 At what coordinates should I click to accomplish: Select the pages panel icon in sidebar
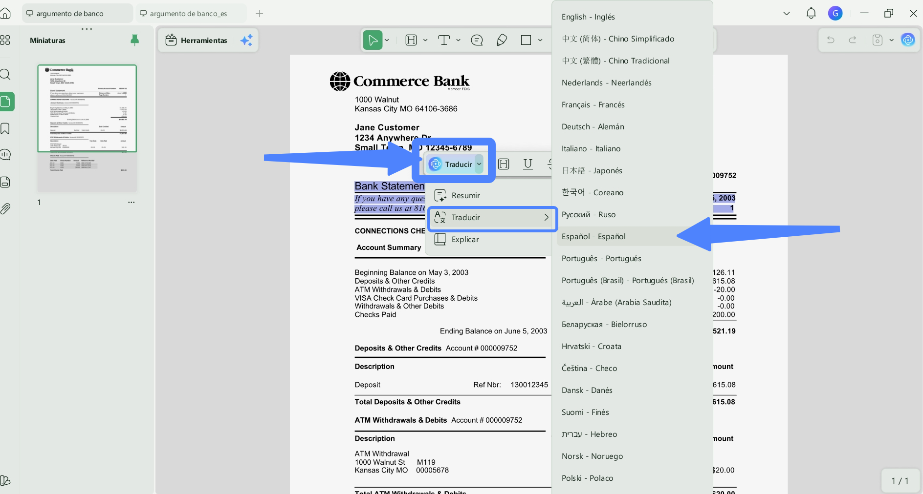point(6,102)
